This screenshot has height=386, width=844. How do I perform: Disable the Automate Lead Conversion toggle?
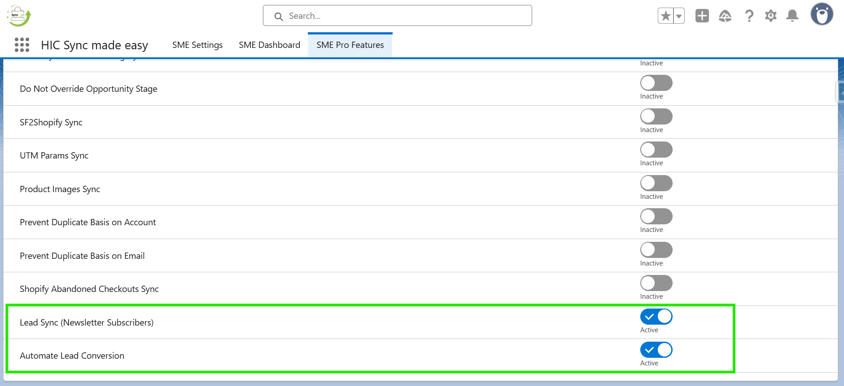(x=656, y=350)
